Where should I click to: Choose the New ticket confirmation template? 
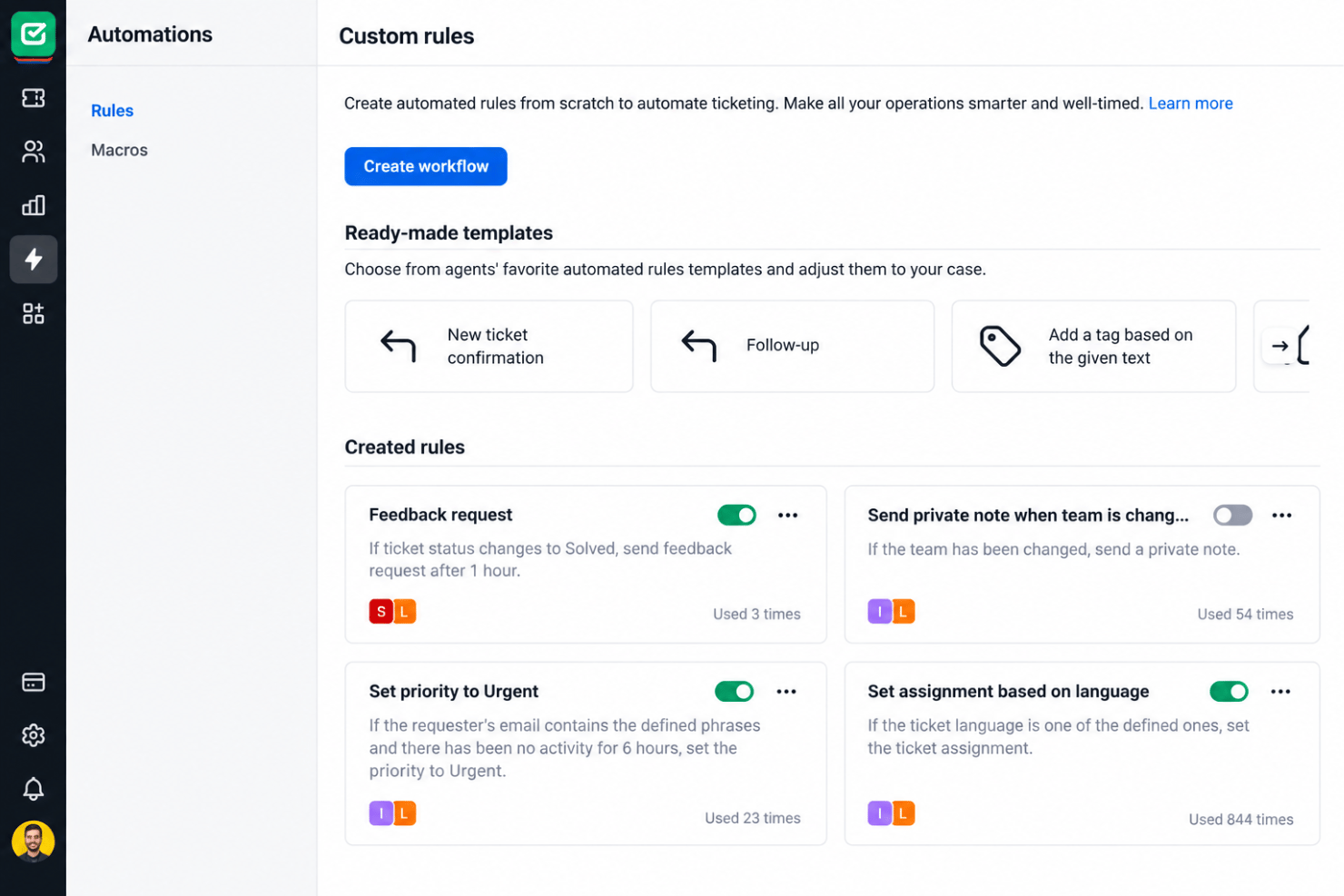pyautogui.click(x=489, y=346)
